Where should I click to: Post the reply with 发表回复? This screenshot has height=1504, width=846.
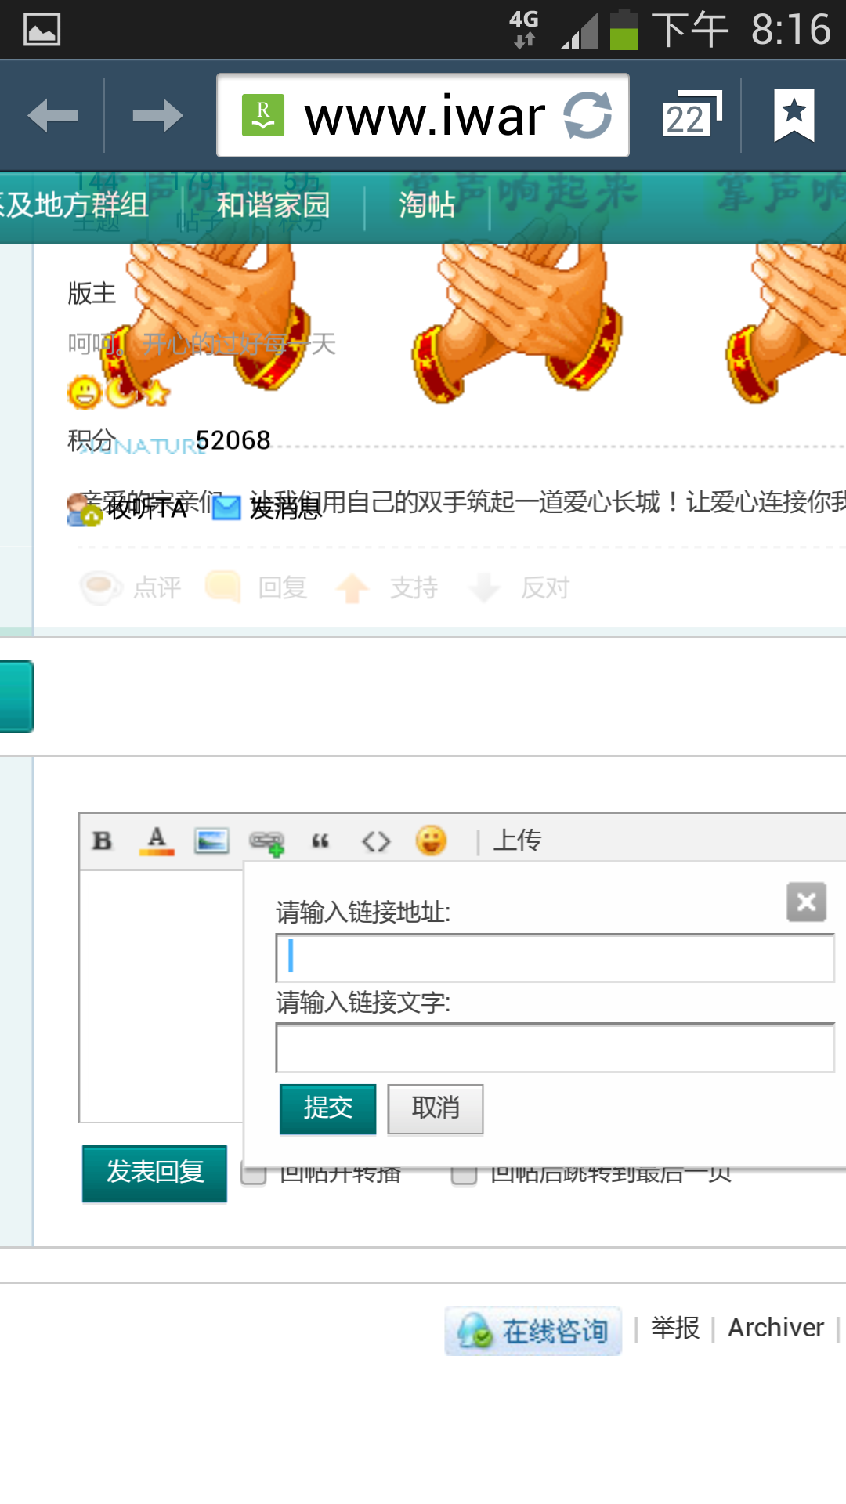tap(155, 1173)
